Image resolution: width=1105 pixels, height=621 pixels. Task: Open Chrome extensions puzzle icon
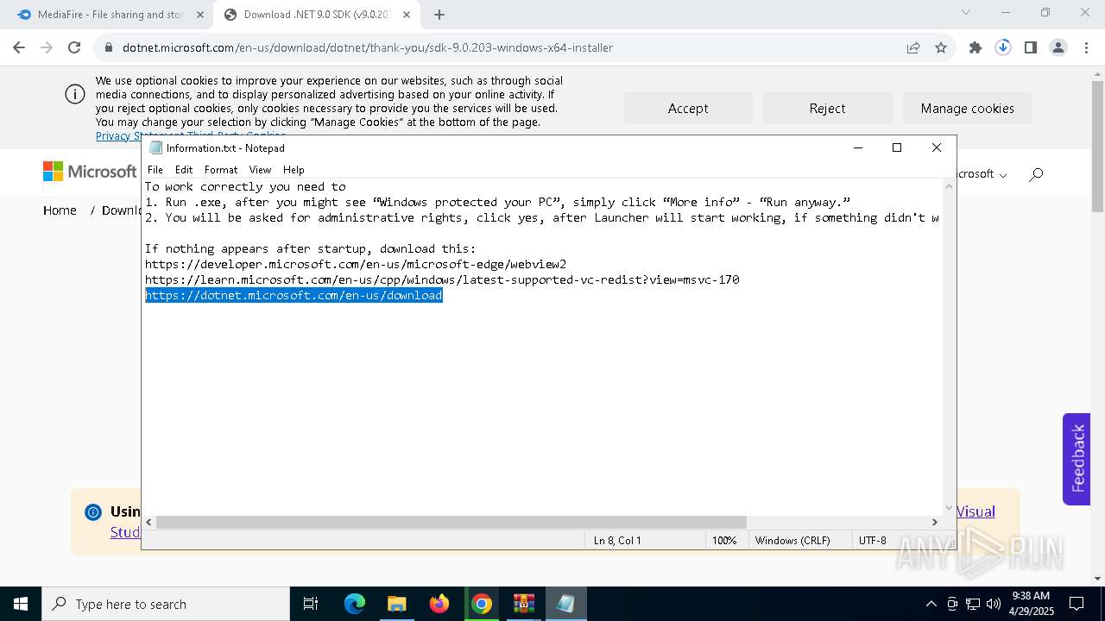(x=976, y=48)
